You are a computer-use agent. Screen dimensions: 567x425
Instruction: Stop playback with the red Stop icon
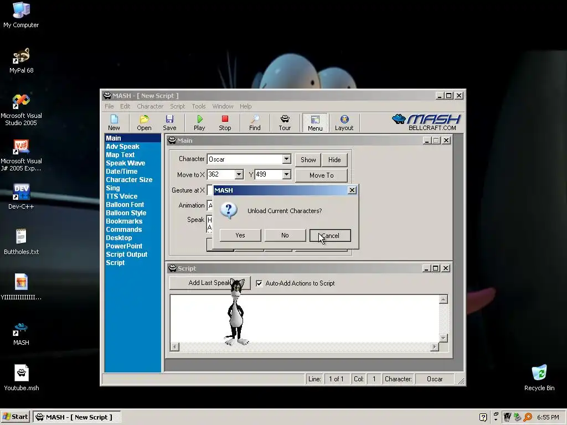(225, 122)
